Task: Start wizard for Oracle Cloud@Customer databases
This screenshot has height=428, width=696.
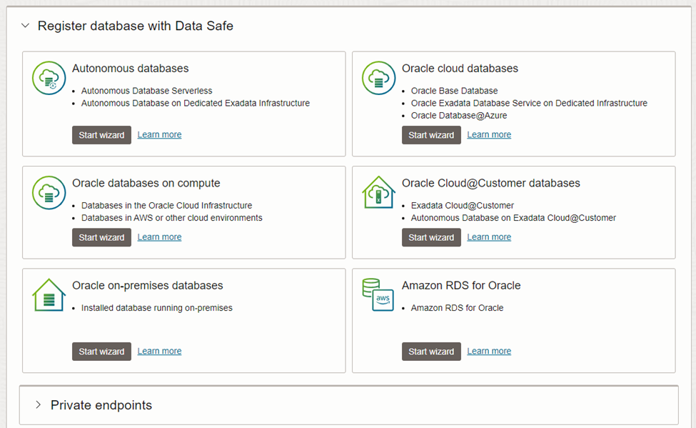Action: 431,237
